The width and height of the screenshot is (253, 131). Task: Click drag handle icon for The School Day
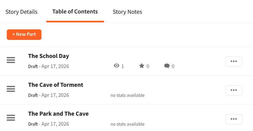(x=11, y=60)
